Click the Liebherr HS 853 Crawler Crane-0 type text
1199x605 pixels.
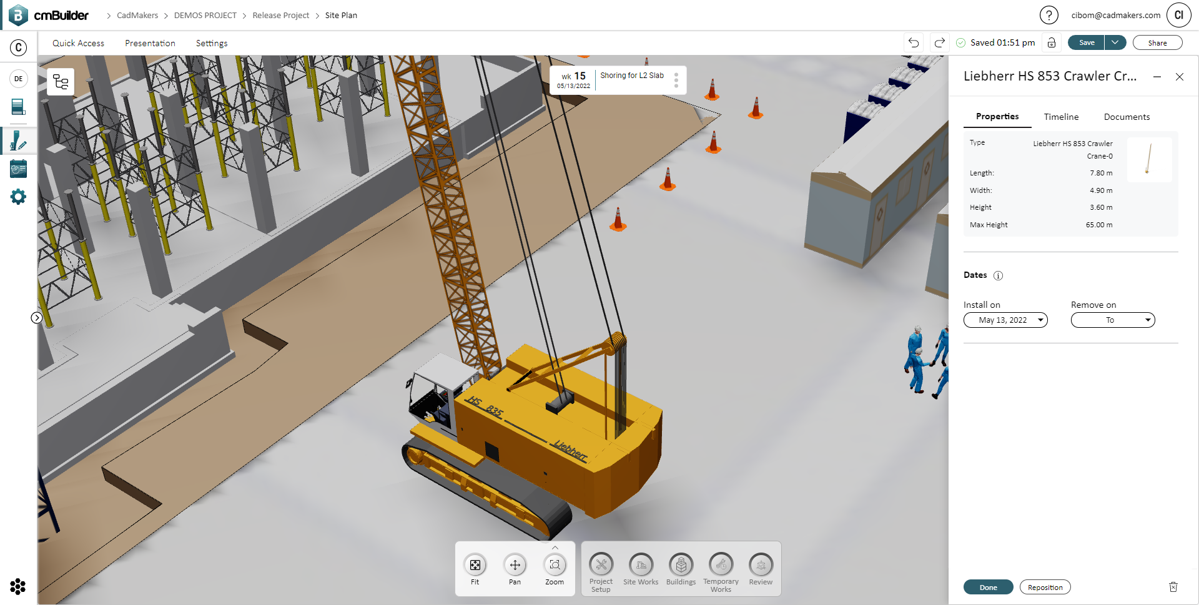(1073, 150)
